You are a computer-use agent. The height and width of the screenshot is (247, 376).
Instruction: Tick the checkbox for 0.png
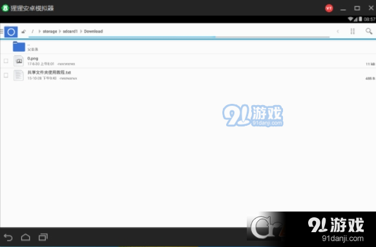pos(6,61)
